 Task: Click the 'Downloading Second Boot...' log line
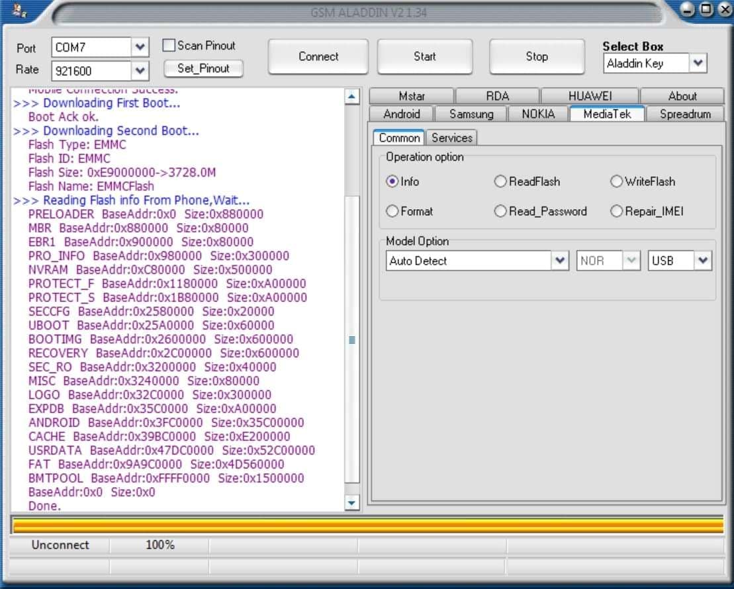107,130
